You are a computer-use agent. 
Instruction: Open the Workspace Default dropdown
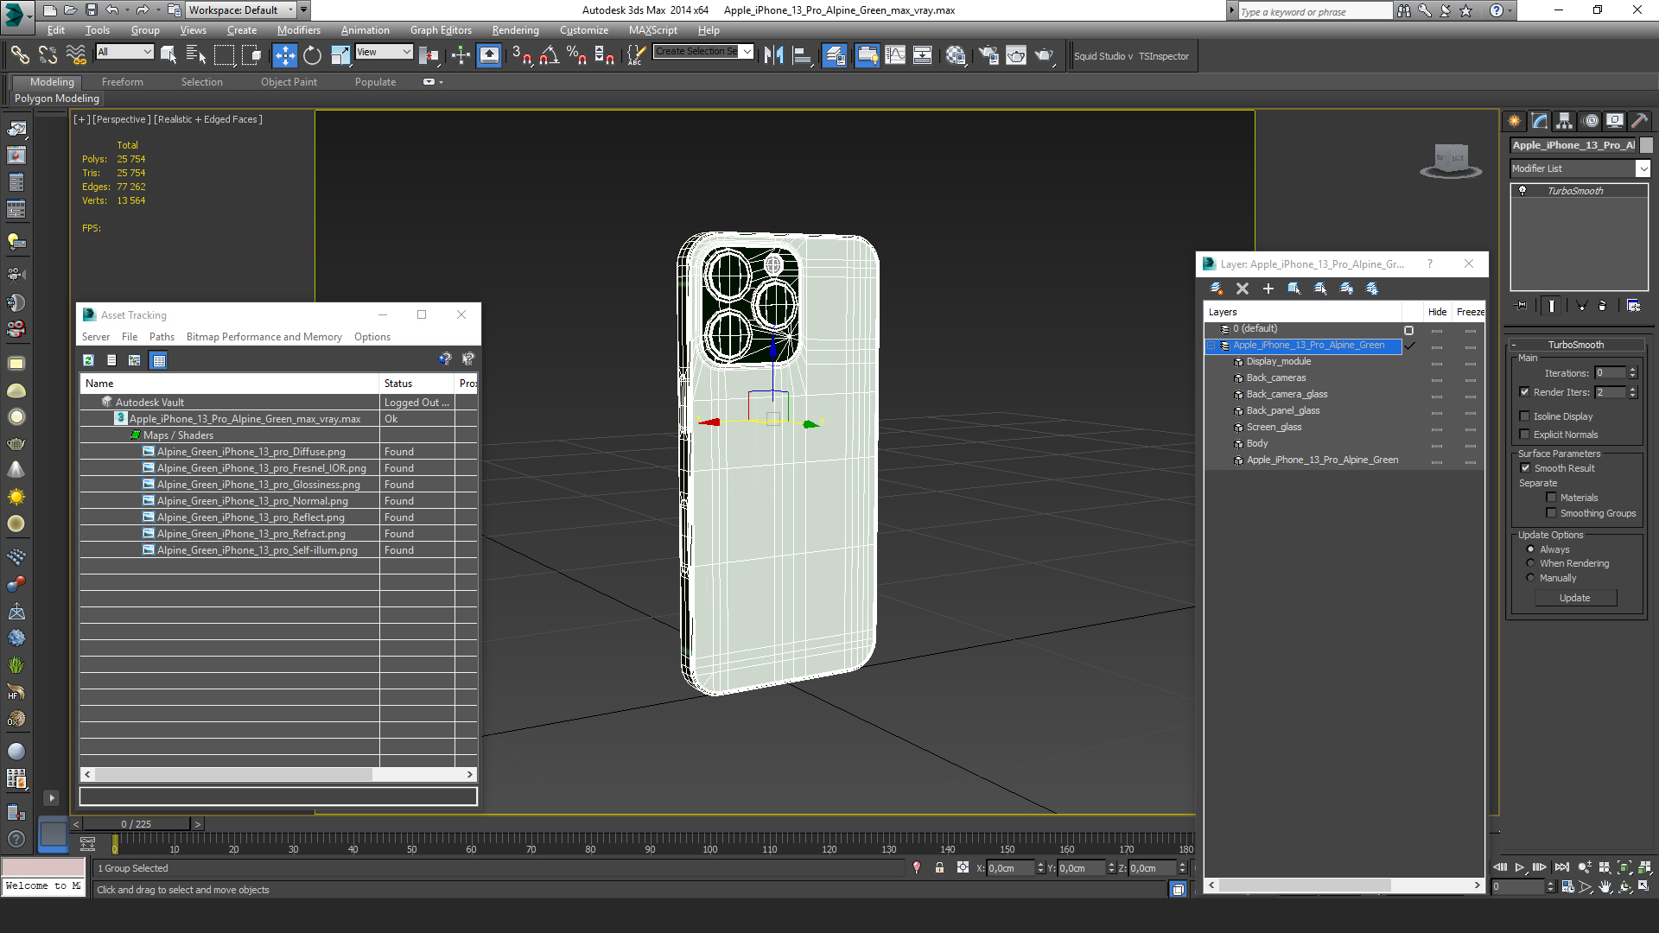point(241,10)
